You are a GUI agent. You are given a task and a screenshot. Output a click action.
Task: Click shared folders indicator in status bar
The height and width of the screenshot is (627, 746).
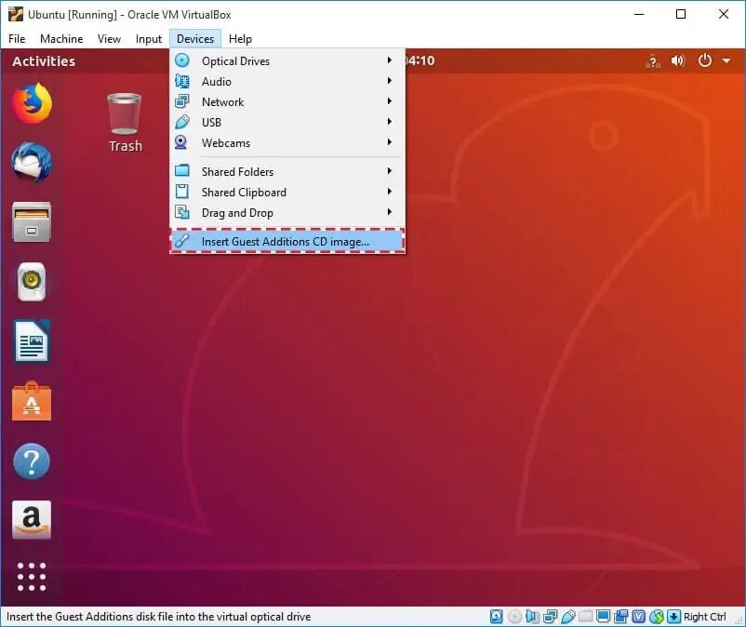pos(586,617)
